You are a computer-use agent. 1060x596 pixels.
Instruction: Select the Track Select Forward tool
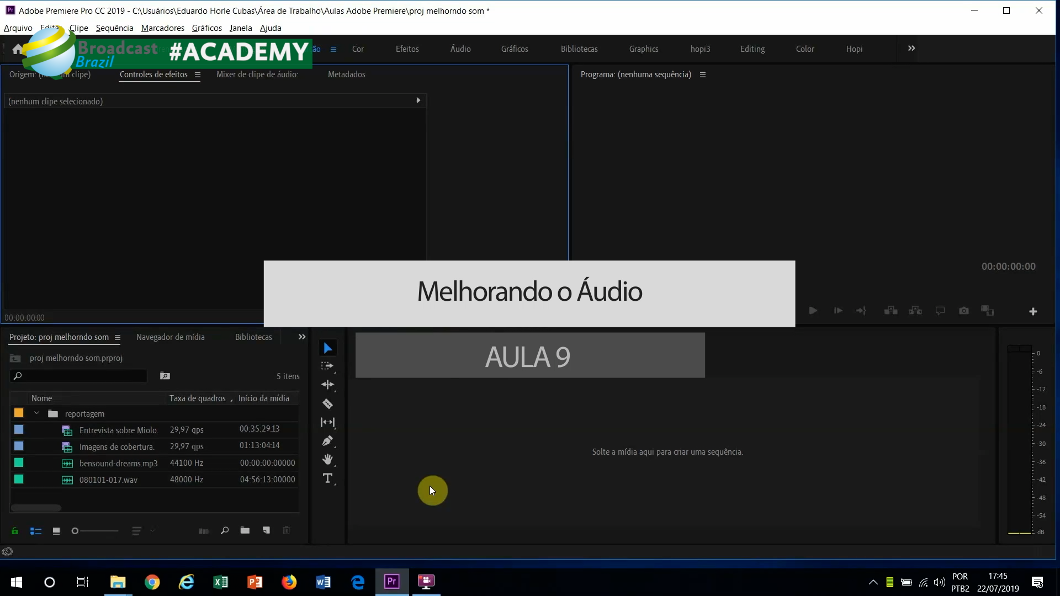[x=327, y=366]
